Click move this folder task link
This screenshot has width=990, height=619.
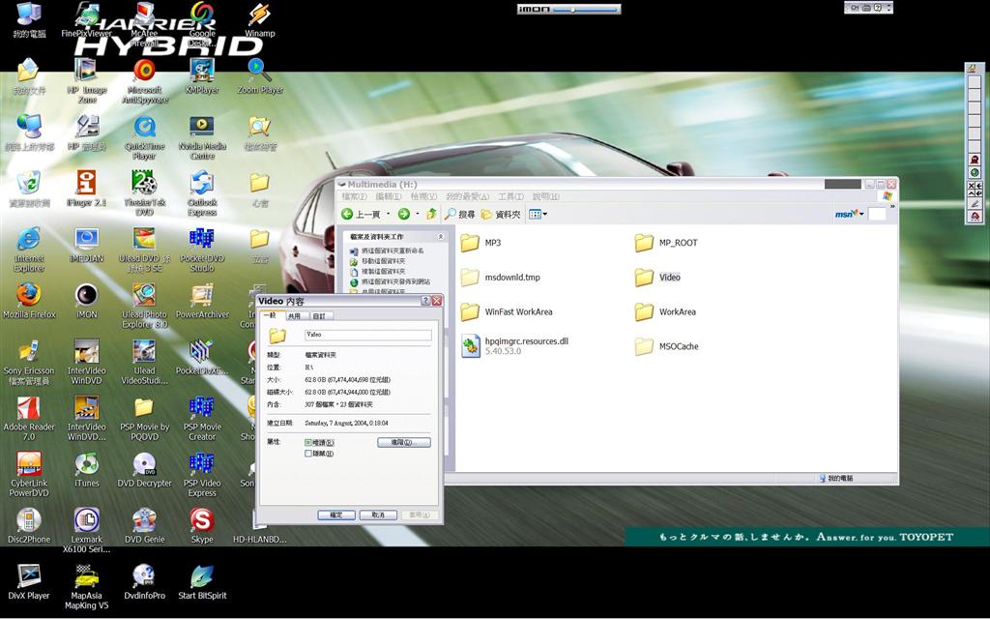[383, 261]
